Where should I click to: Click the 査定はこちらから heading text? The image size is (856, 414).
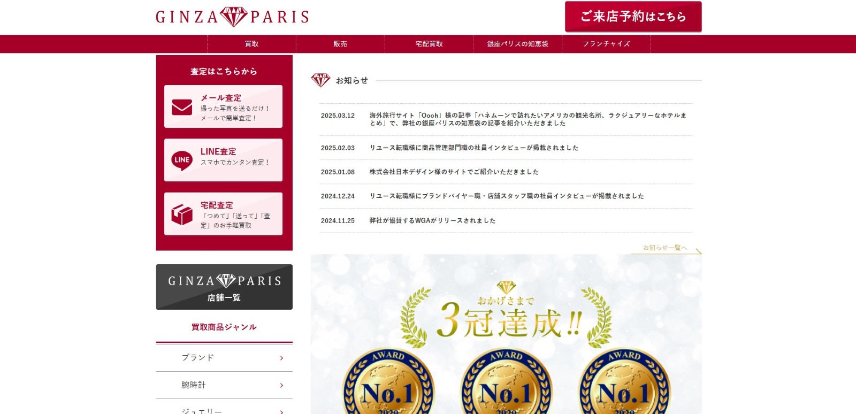pyautogui.click(x=224, y=71)
